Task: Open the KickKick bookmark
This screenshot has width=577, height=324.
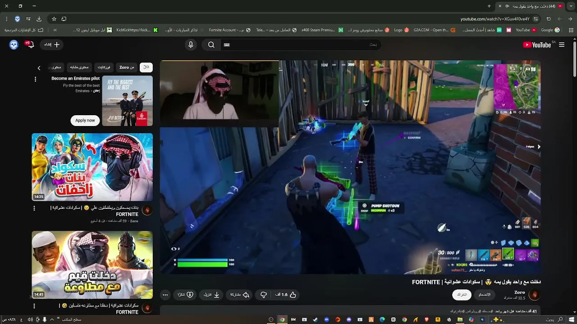Action: point(137,30)
